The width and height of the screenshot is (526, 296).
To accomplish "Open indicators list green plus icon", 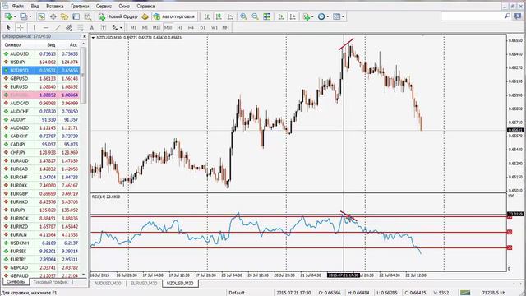I will tap(307, 16).
